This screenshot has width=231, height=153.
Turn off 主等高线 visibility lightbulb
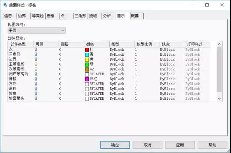(x=36, y=64)
